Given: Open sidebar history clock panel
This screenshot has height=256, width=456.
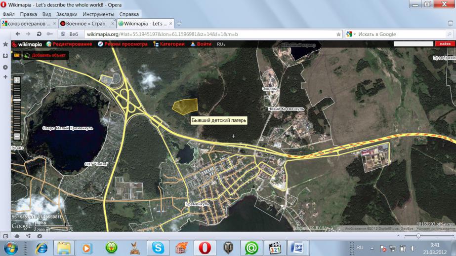Looking at the screenshot, I should (5, 67).
